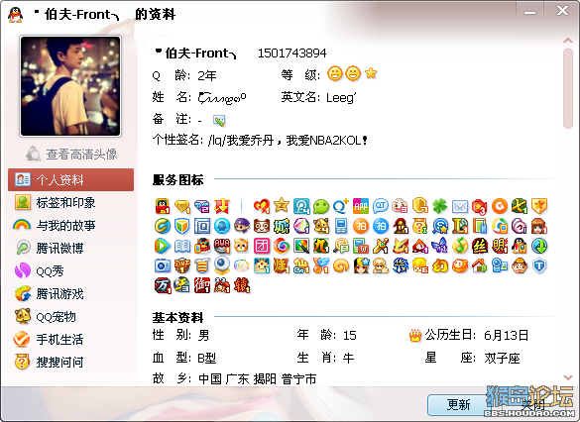Click the 个性签名 signature text

[288, 141]
